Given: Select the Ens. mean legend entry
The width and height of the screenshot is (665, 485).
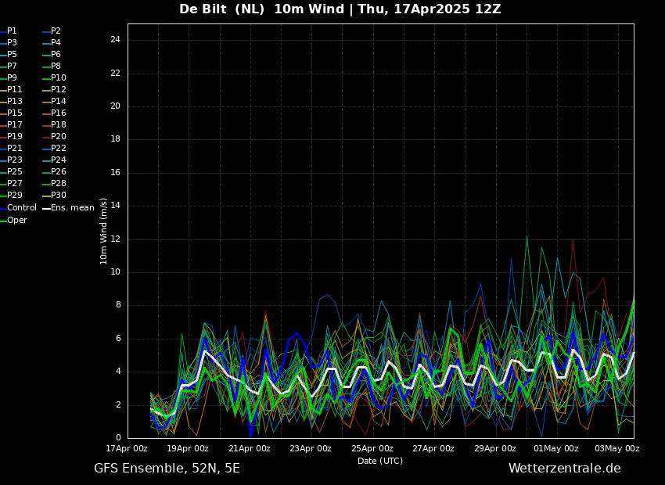Looking at the screenshot, I should click(x=72, y=208).
